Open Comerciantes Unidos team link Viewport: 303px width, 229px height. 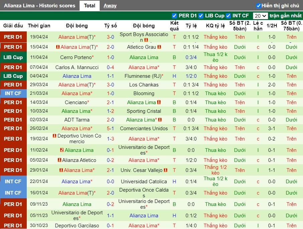(144, 129)
